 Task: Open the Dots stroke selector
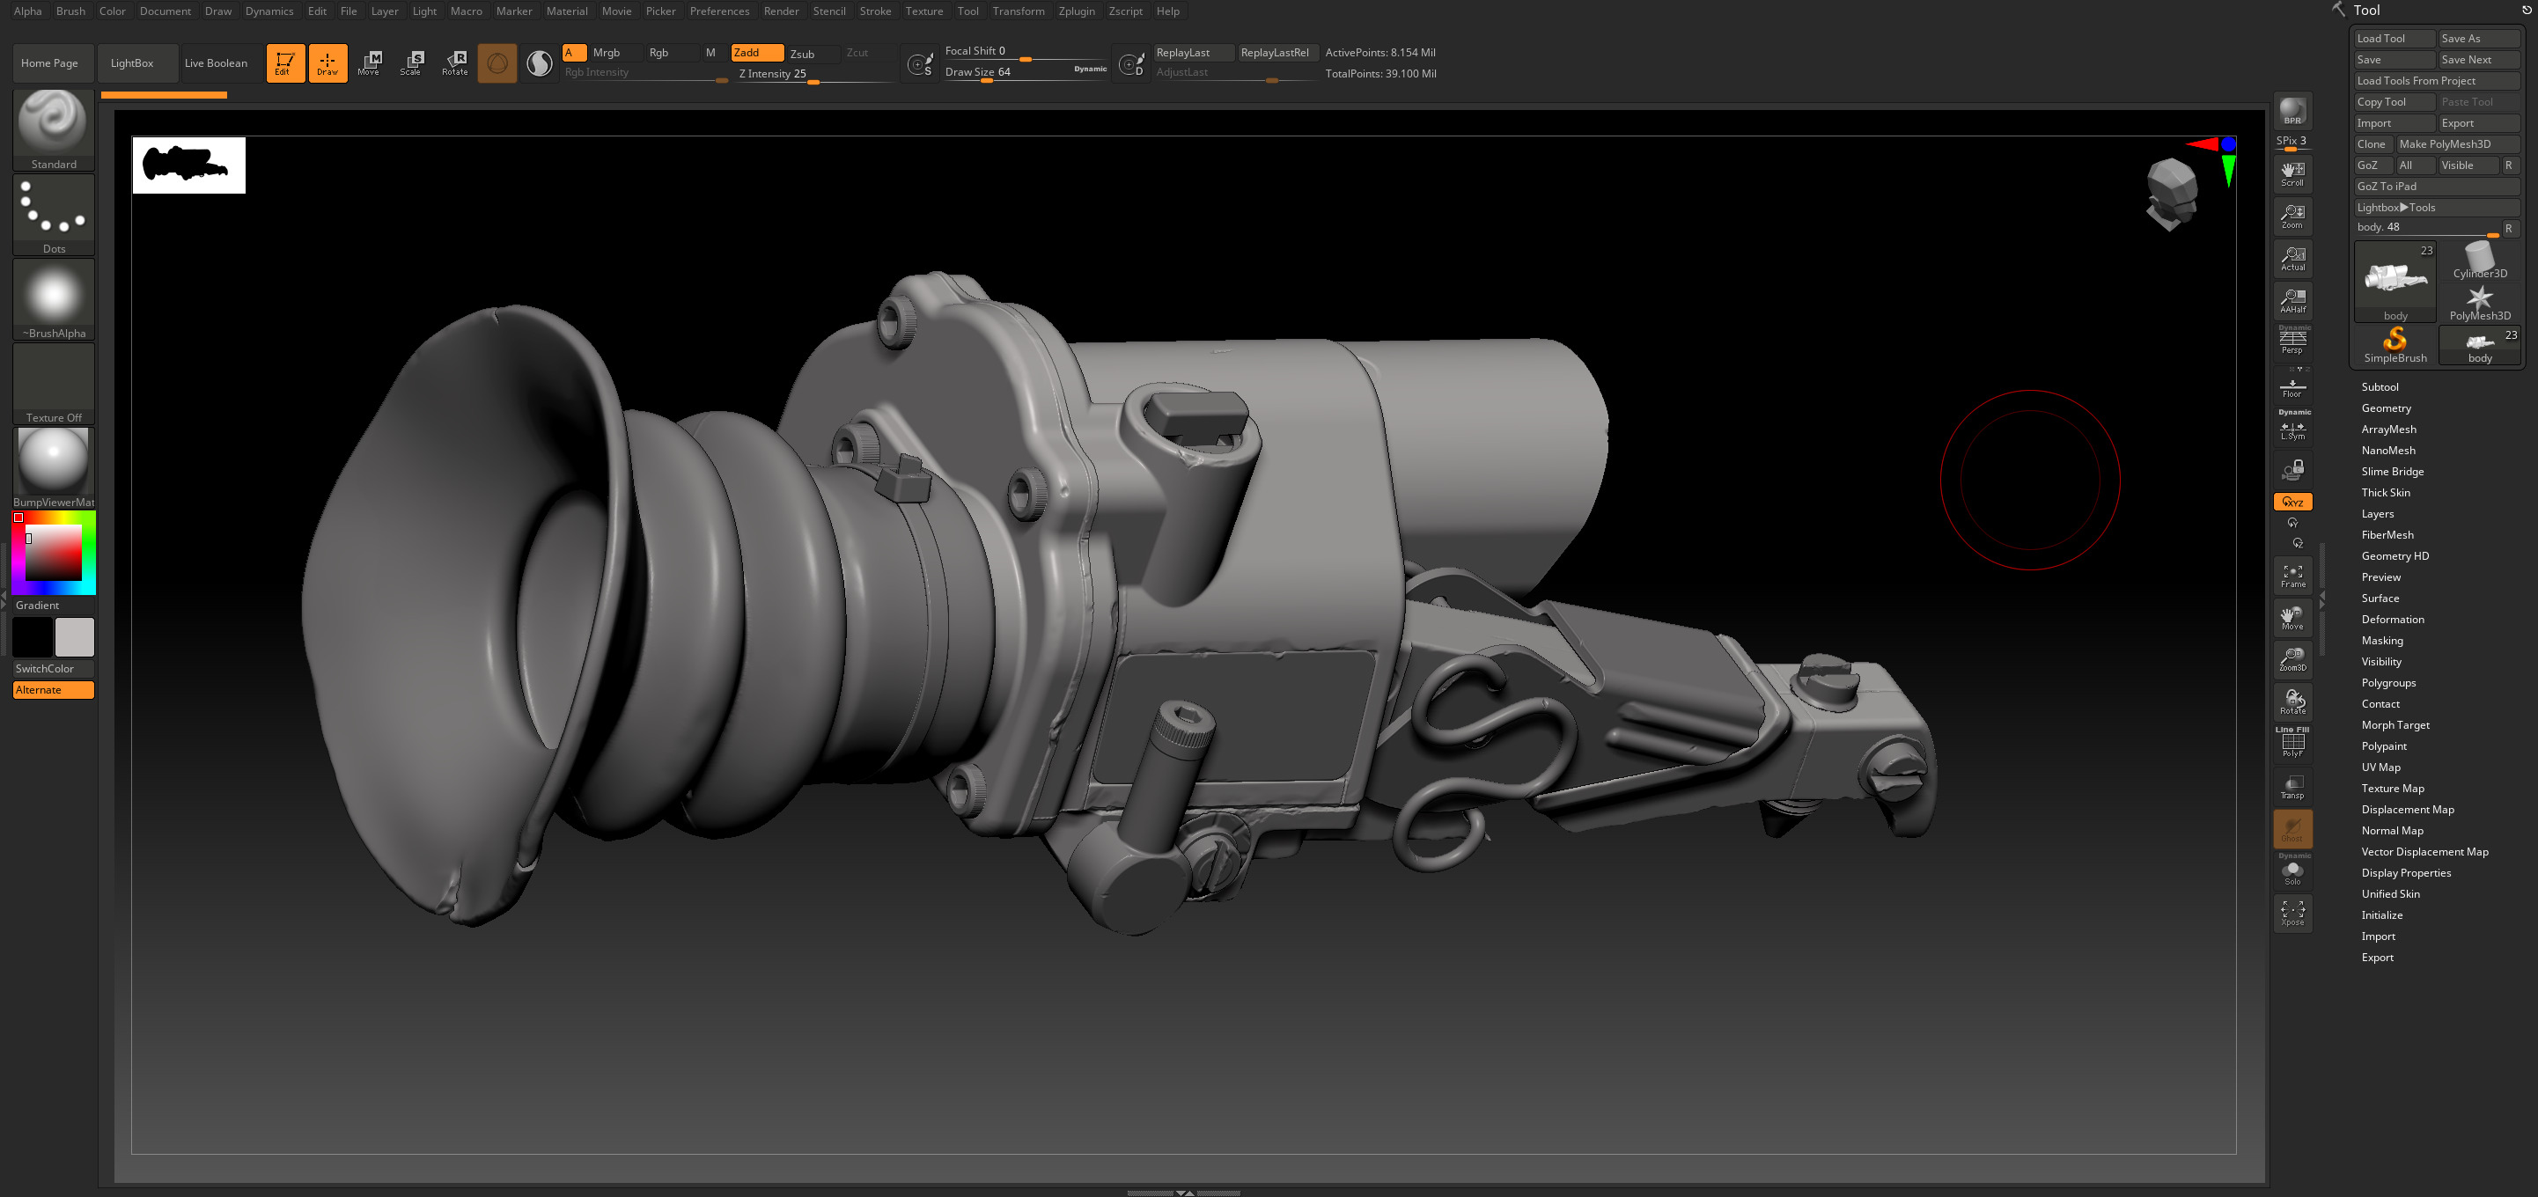[53, 215]
